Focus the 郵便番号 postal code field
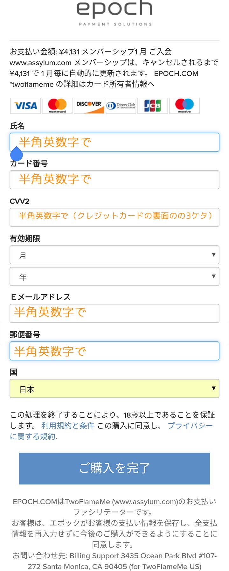Viewport: 229px width, 571px height. coord(114,351)
